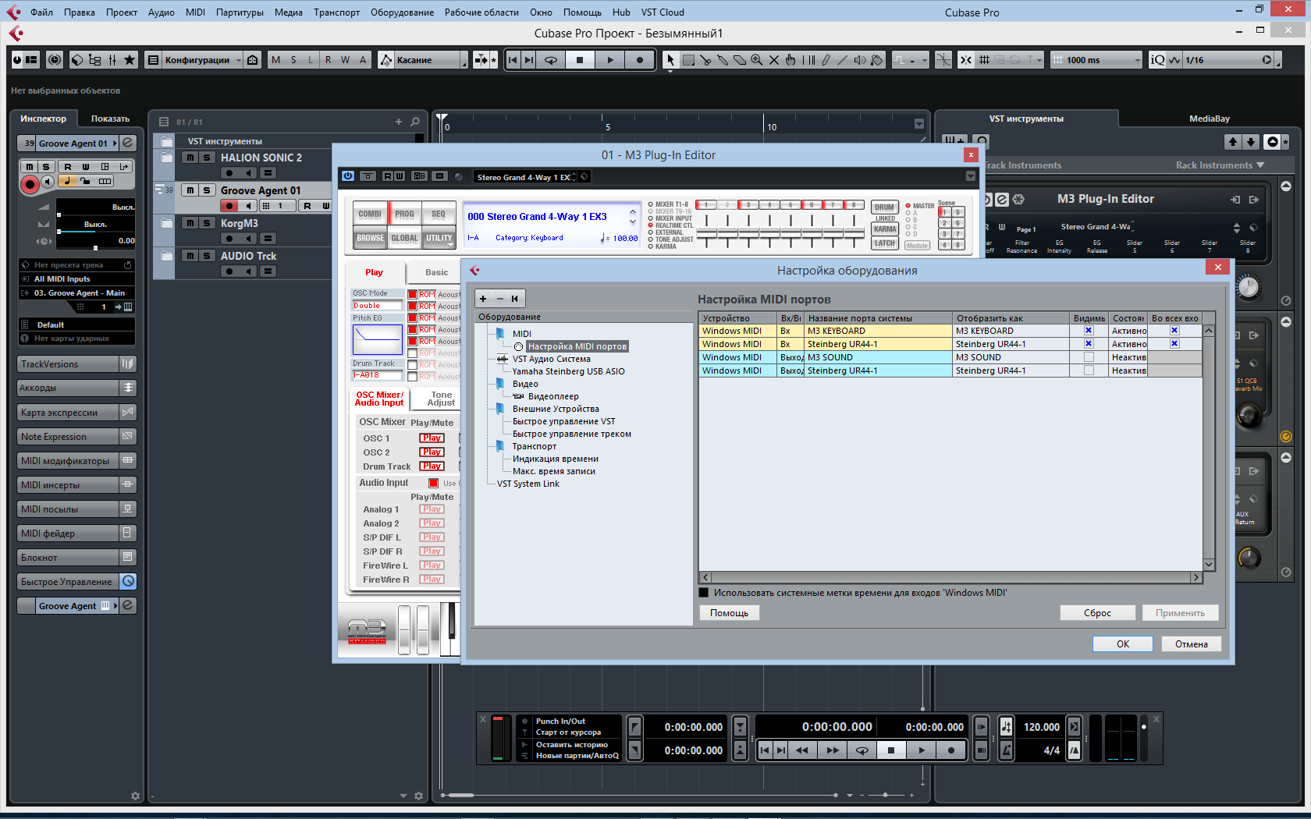The image size is (1311, 819).
Task: Toggle cycle loop in the main toolbar
Action: coord(551,60)
